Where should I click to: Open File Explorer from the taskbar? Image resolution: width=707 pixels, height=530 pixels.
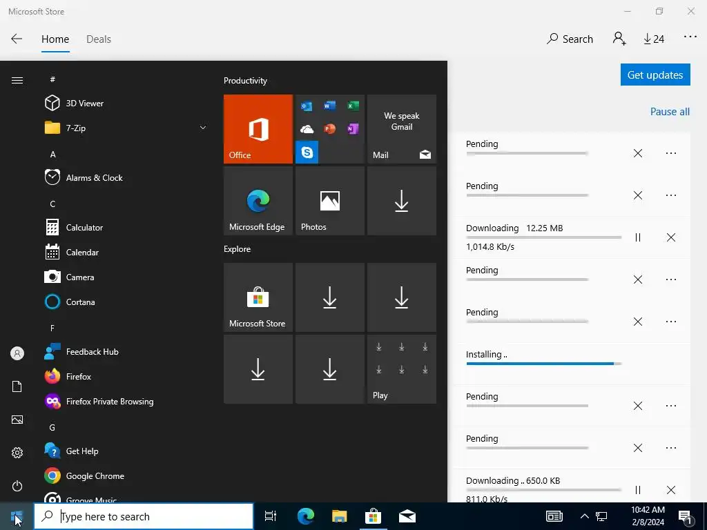pos(339,516)
